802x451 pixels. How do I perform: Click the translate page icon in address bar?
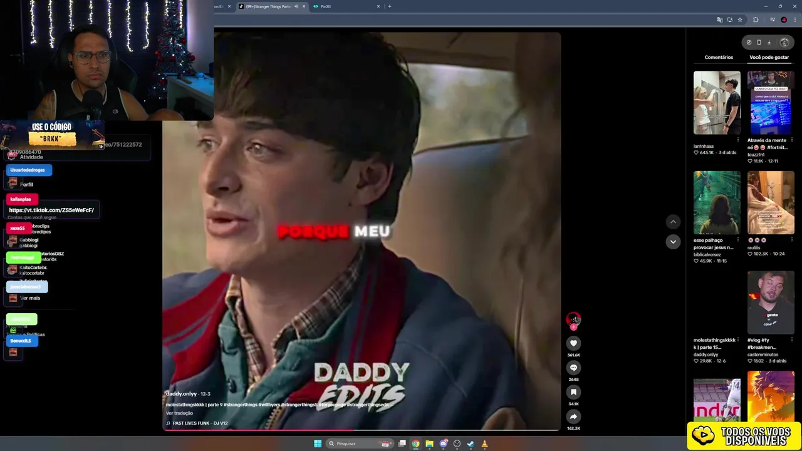(720, 20)
